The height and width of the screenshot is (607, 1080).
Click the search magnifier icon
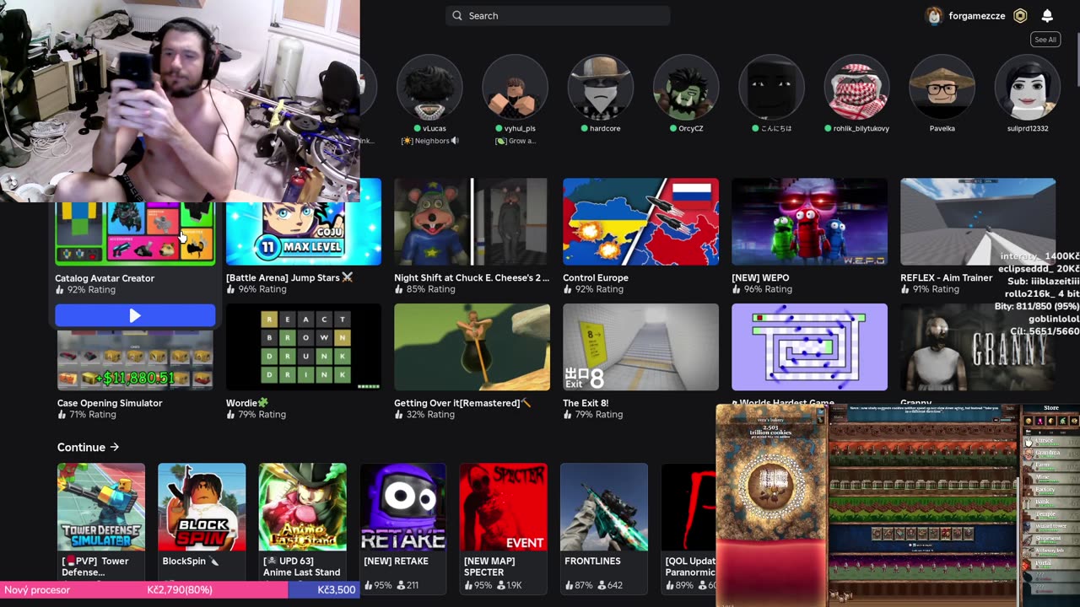coord(456,15)
